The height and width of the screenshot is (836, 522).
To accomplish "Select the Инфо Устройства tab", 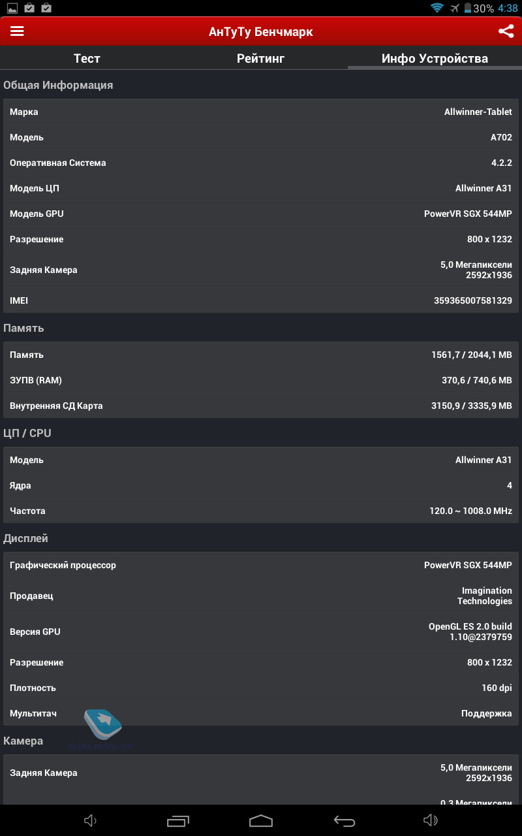I will [435, 58].
